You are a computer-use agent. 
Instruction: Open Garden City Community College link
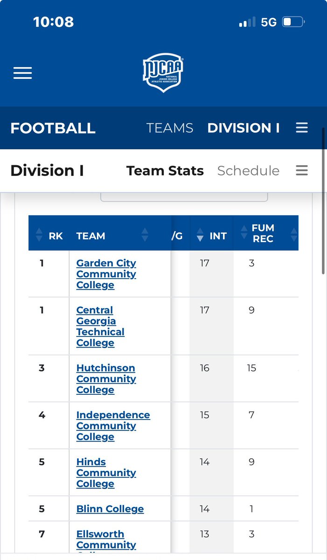106,274
